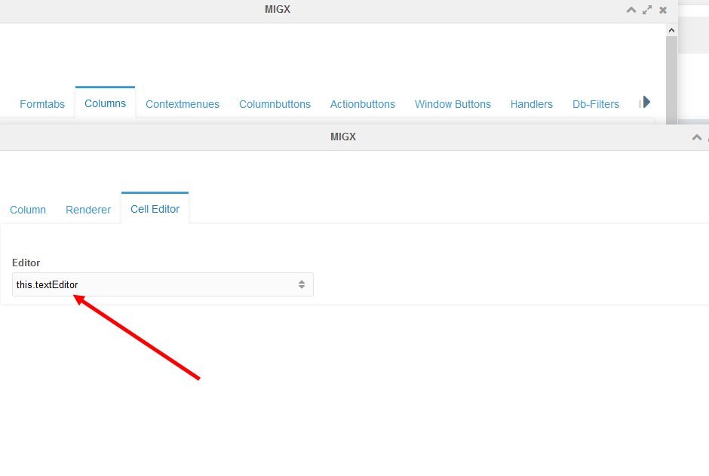This screenshot has height=476, width=709.
Task: Click the back MIGX window title
Action: click(x=277, y=10)
